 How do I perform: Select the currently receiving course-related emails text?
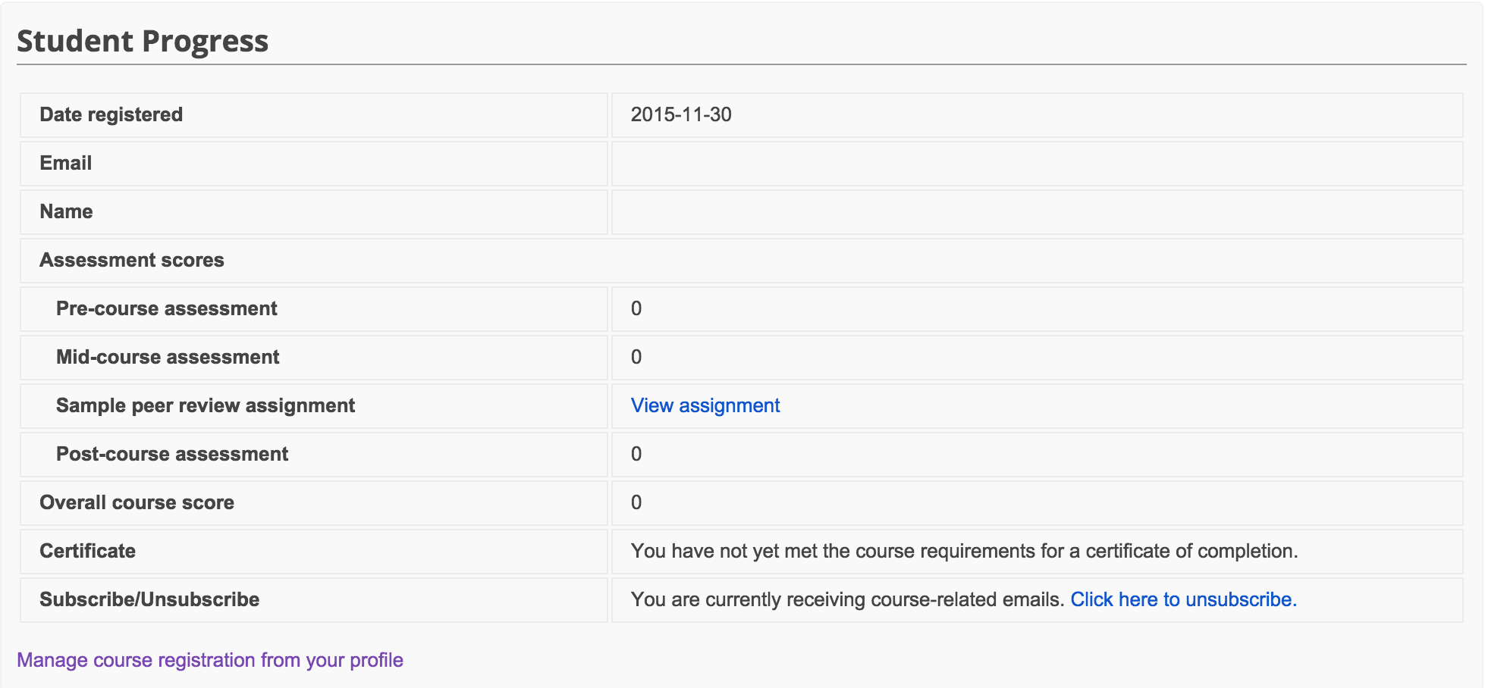point(848,600)
